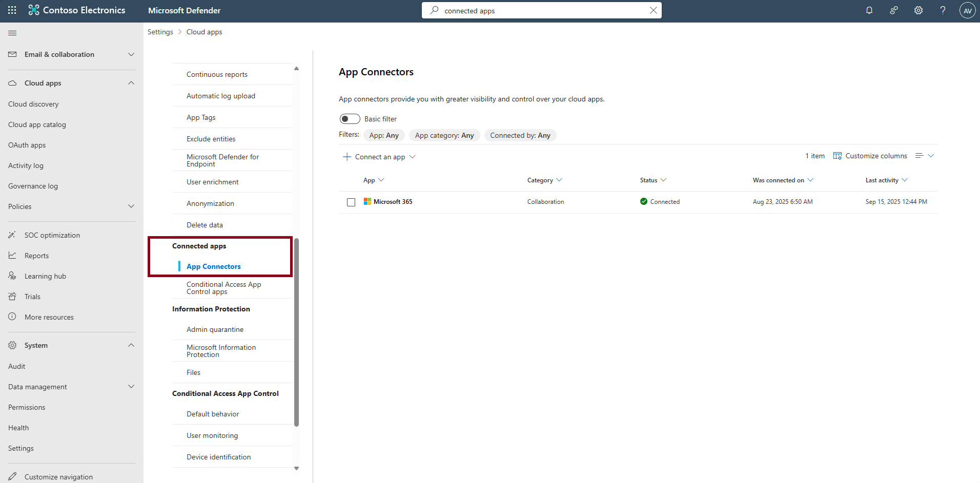Open the list view options icon
This screenshot has height=483, width=980.
coord(925,156)
